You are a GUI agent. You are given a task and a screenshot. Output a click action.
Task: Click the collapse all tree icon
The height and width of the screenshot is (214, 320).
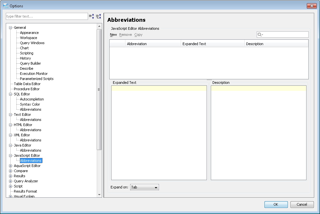pyautogui.click(x=99, y=16)
